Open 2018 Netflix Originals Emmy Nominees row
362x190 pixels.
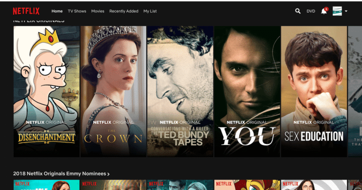coord(59,174)
